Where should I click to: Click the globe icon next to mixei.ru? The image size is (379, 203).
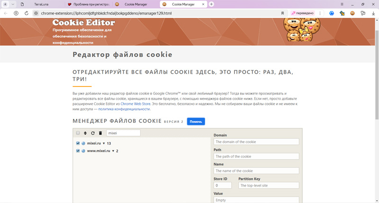point(83,143)
